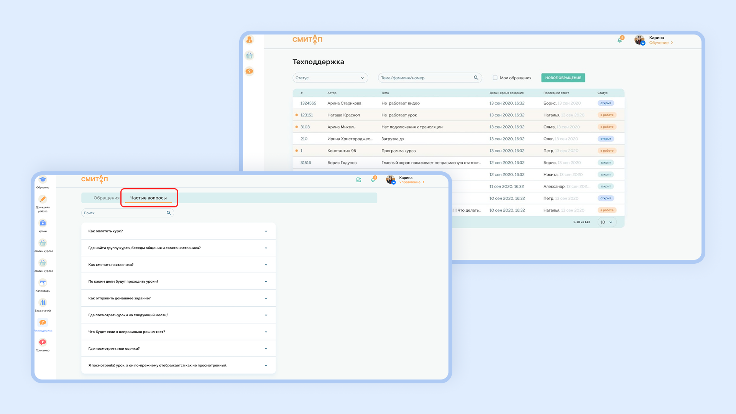This screenshot has height=414, width=736.
Task: Switch to the Обращения tab
Action: coord(107,198)
